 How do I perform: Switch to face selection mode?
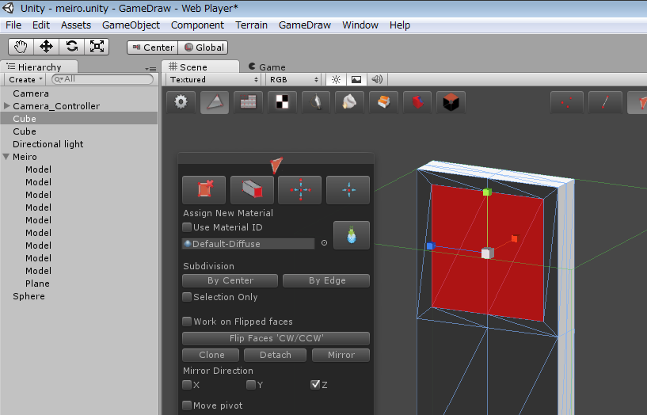tap(638, 102)
